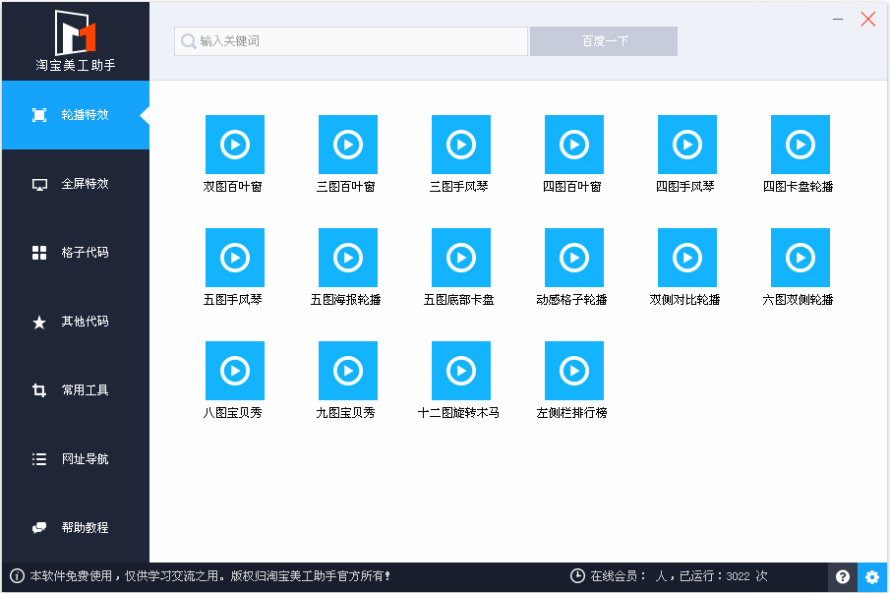Click the help question mark icon

[843, 577]
